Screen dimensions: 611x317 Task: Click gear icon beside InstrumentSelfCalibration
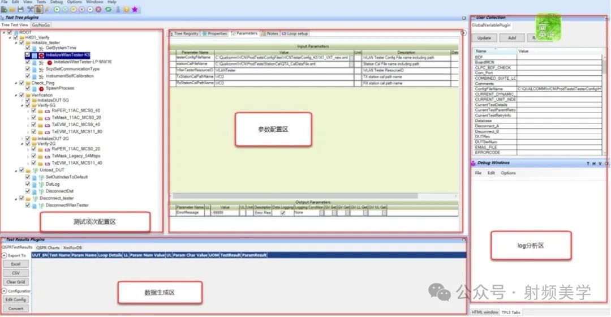[41, 76]
